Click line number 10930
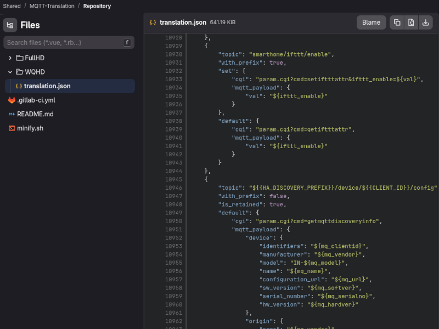 173,54
